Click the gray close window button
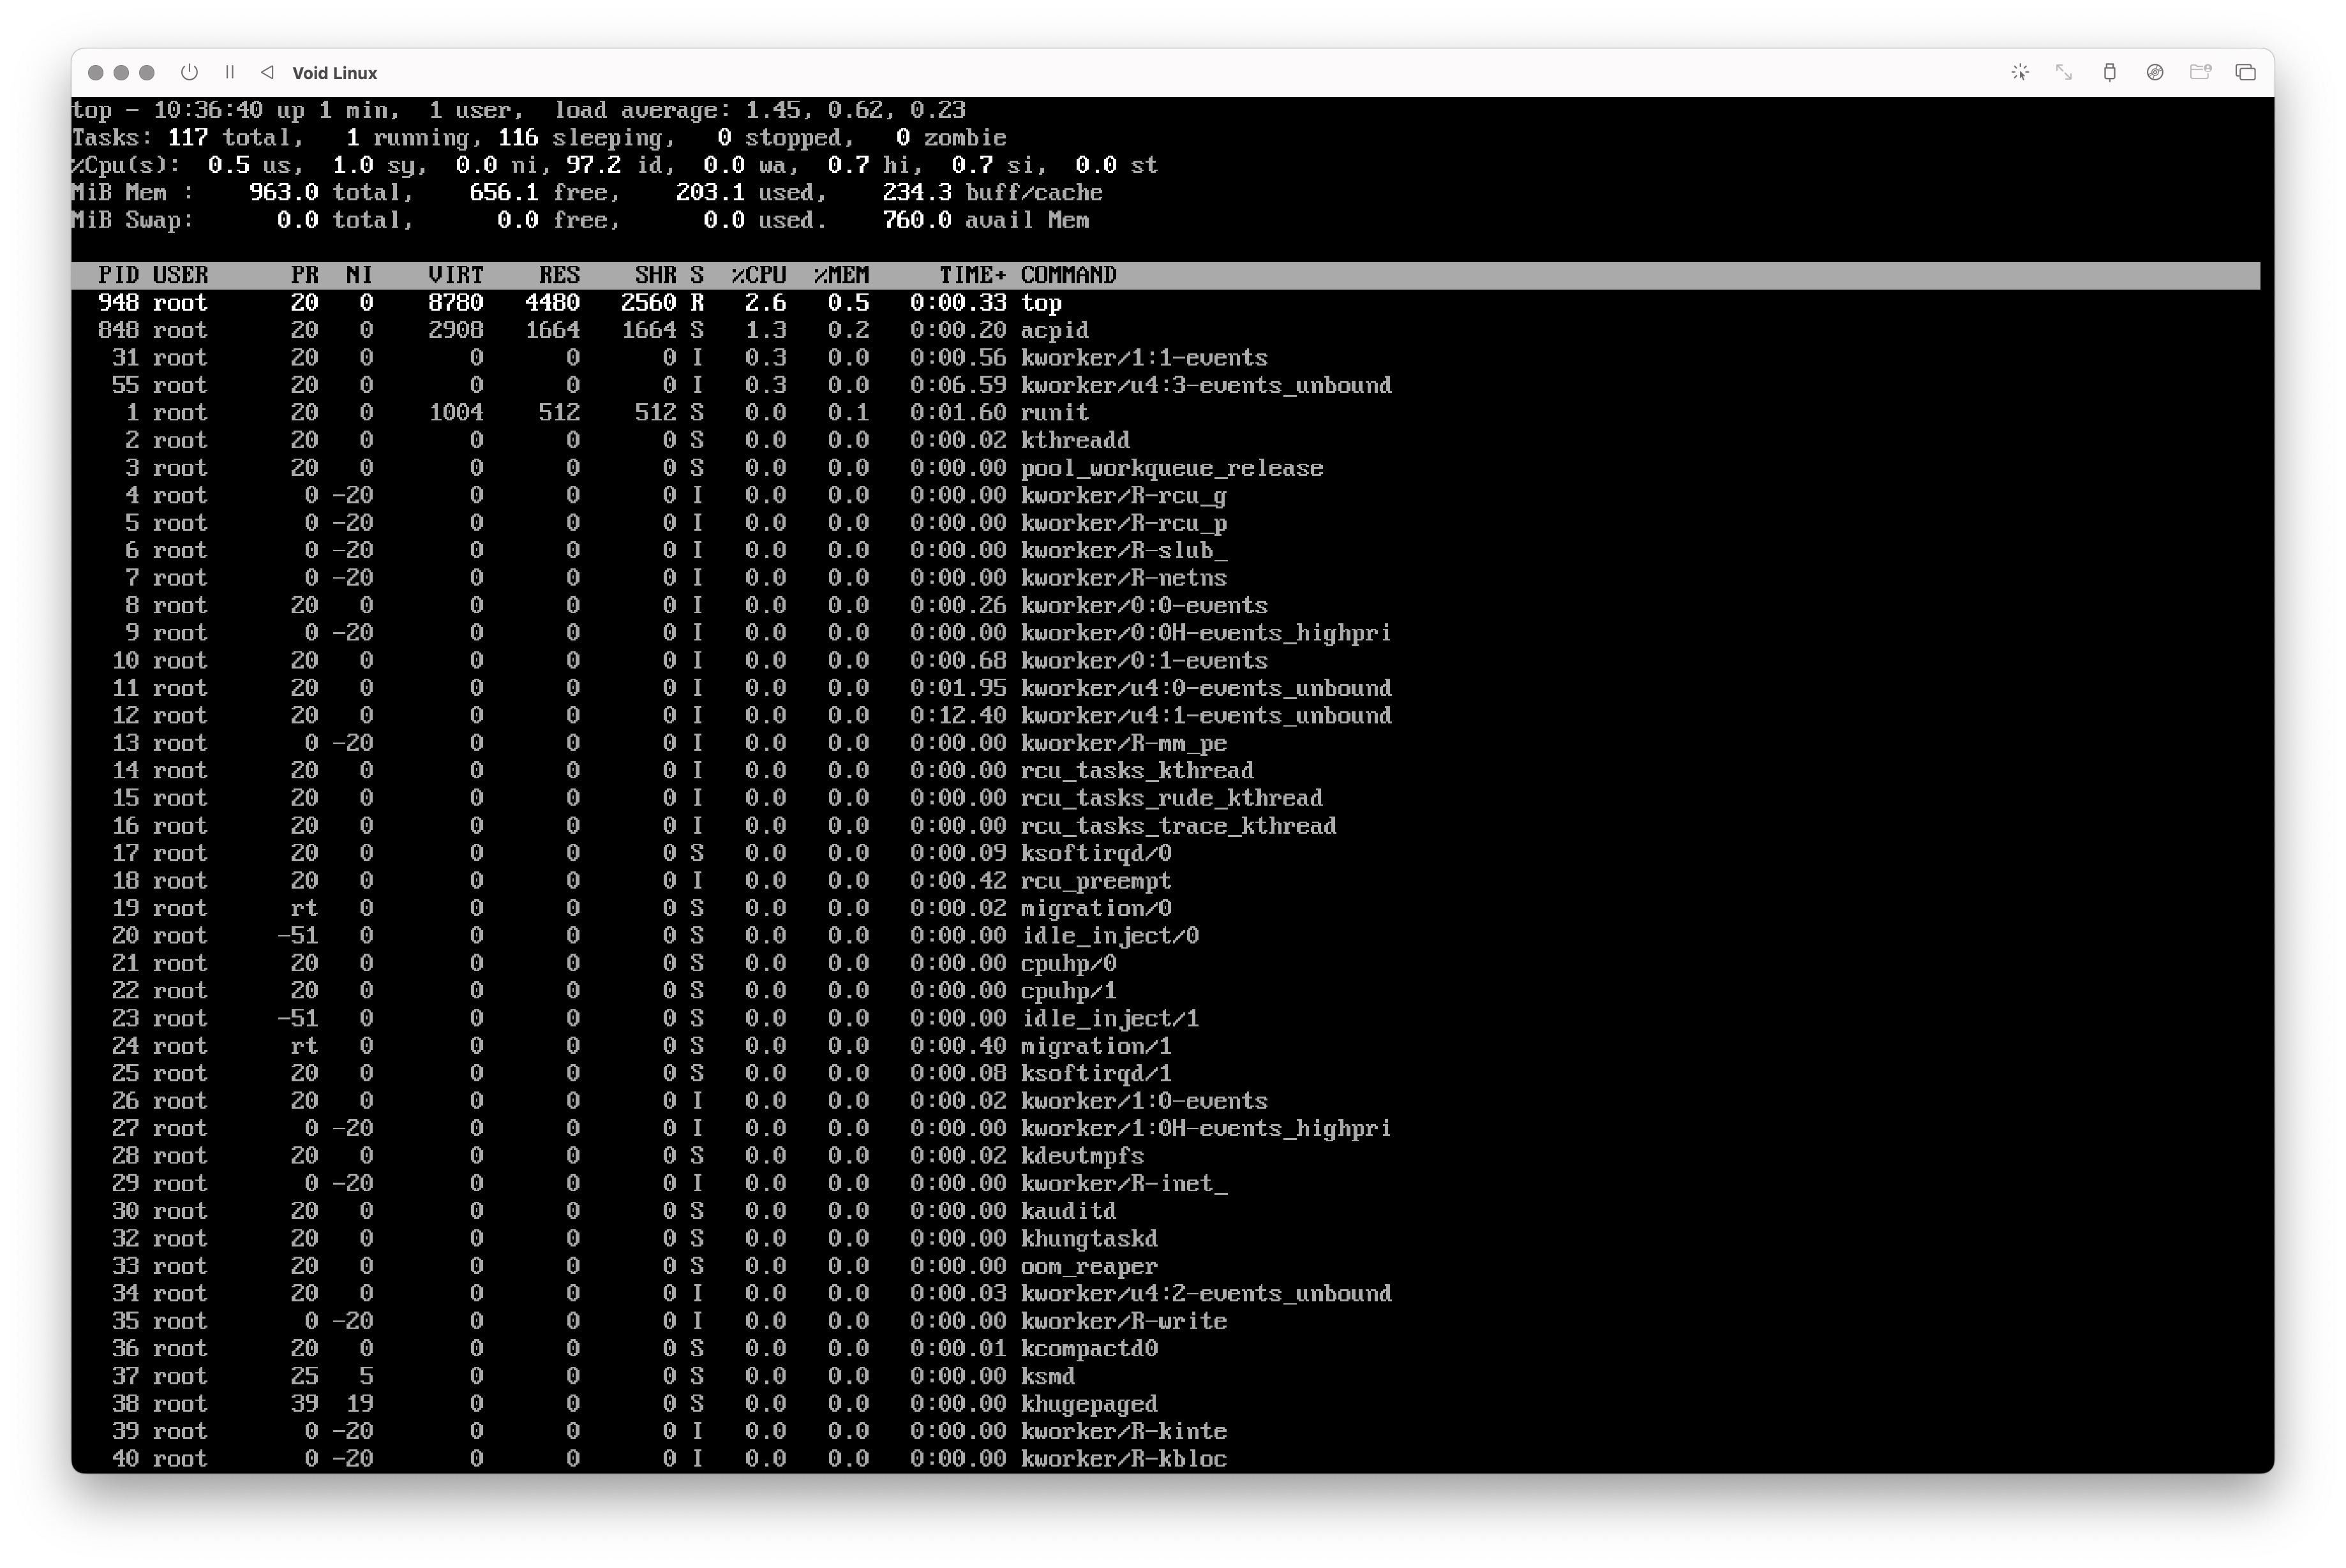 [x=96, y=72]
